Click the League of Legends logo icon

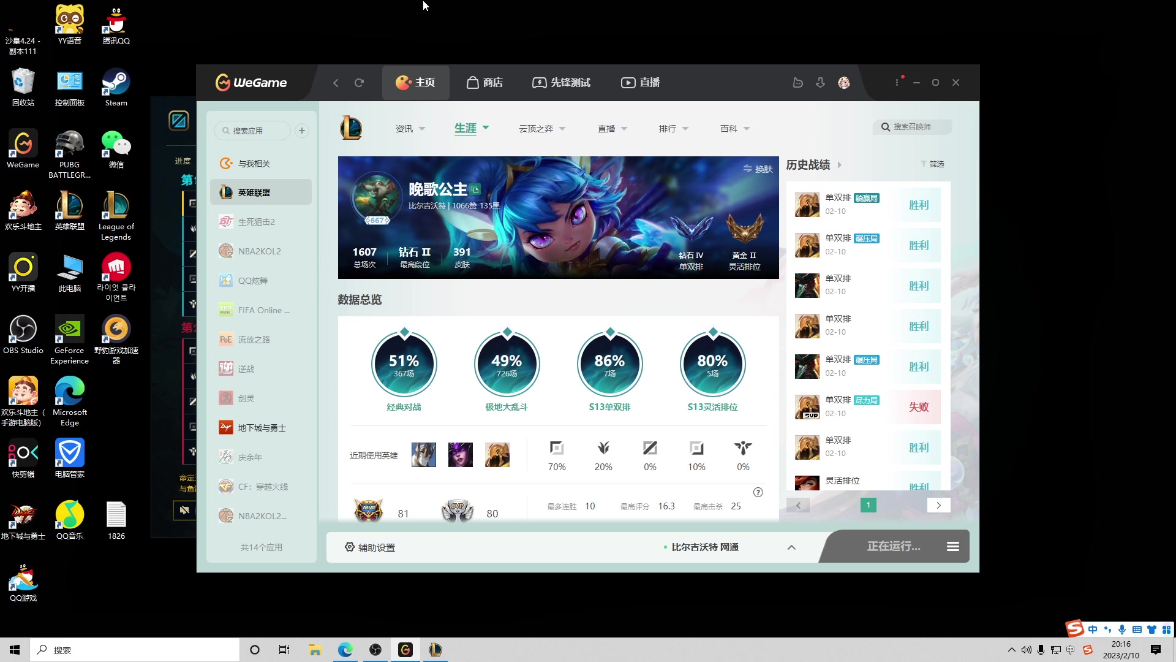351,128
